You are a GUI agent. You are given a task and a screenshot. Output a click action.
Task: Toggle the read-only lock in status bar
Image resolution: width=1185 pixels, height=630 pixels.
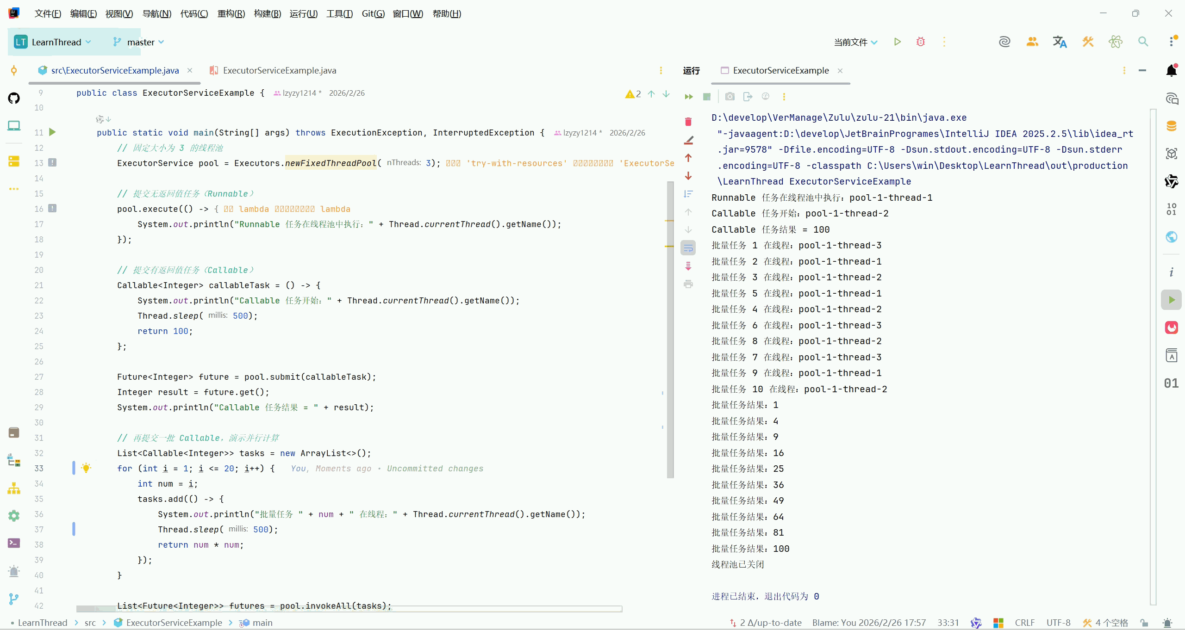pos(1144,623)
